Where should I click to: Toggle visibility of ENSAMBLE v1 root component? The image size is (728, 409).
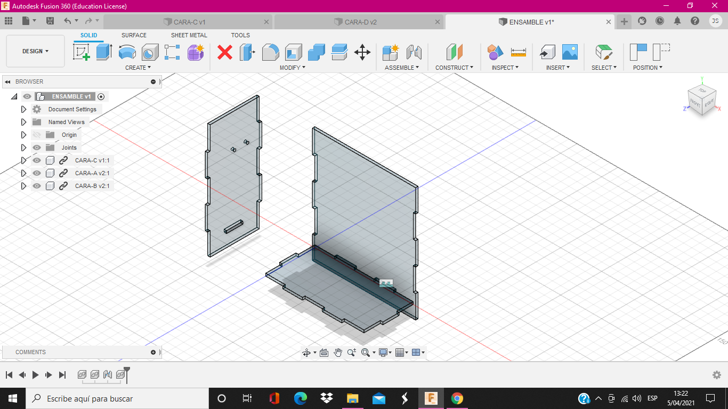pyautogui.click(x=27, y=96)
